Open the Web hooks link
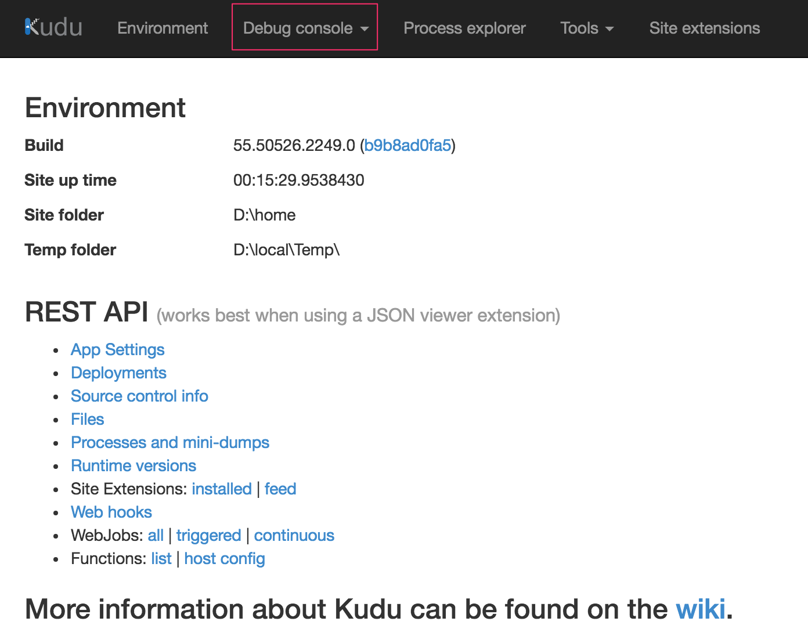Image resolution: width=808 pixels, height=643 pixels. [111, 512]
